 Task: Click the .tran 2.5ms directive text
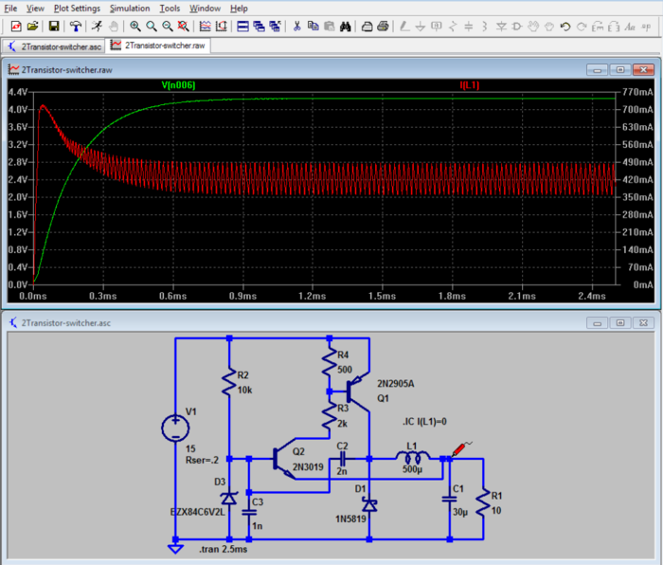click(222, 549)
